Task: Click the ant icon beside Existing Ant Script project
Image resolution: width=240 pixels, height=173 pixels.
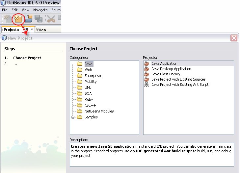Action: [x=147, y=85]
